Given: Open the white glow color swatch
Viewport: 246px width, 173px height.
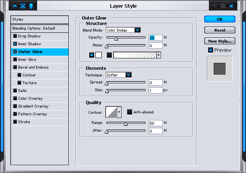Looking at the screenshot, I should 99,55.
